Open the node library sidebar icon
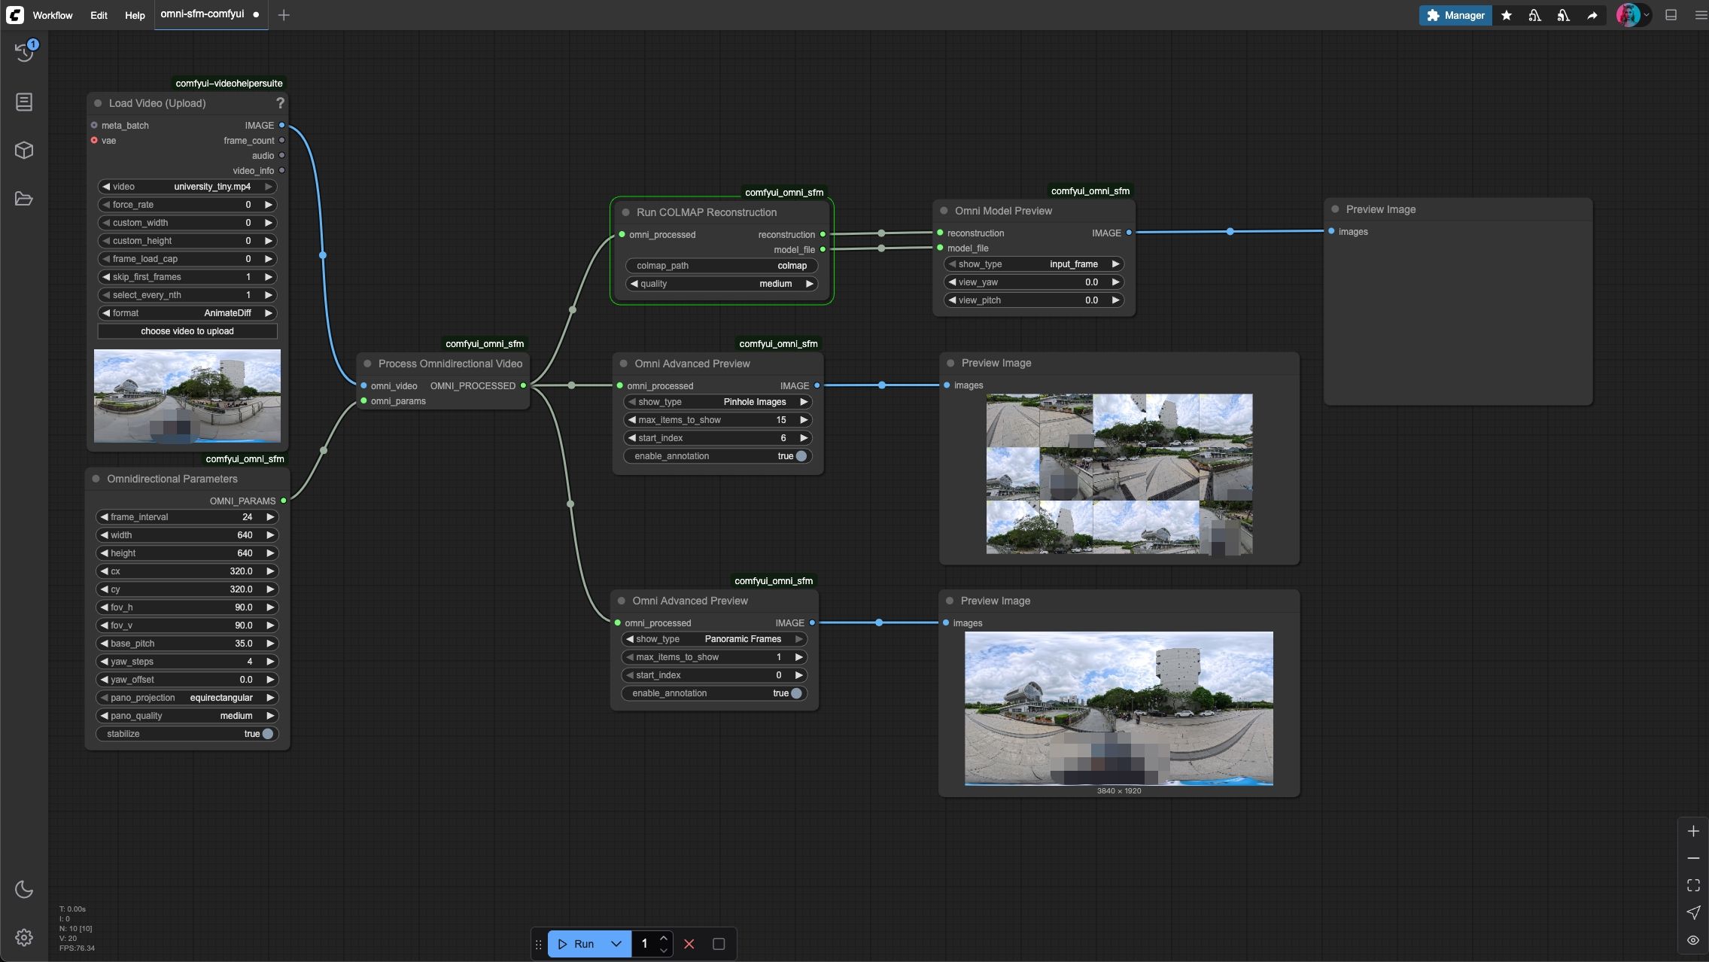 pos(24,102)
